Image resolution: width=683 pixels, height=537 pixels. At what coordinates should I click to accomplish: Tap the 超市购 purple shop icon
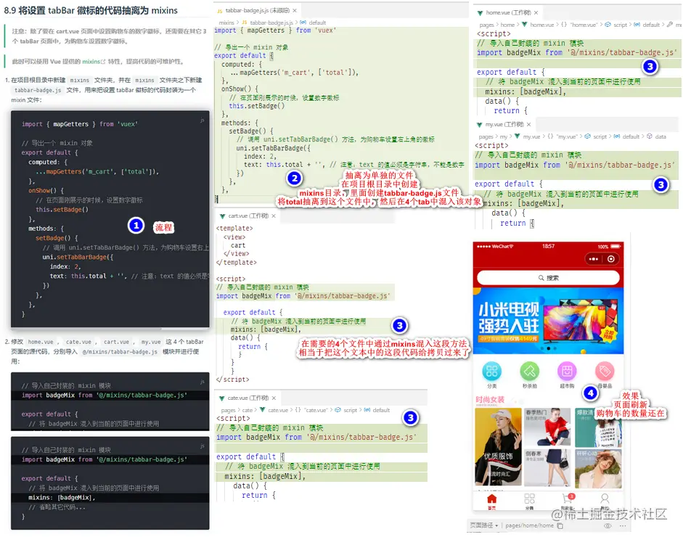567,372
